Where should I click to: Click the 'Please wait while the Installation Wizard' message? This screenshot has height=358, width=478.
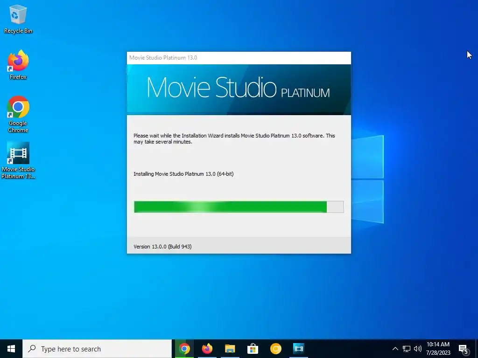point(234,138)
